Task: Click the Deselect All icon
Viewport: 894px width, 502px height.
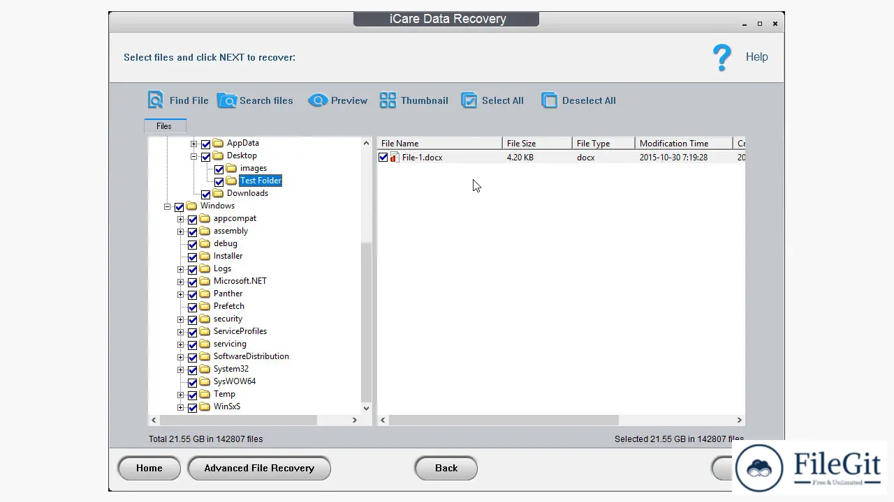Action: click(550, 100)
